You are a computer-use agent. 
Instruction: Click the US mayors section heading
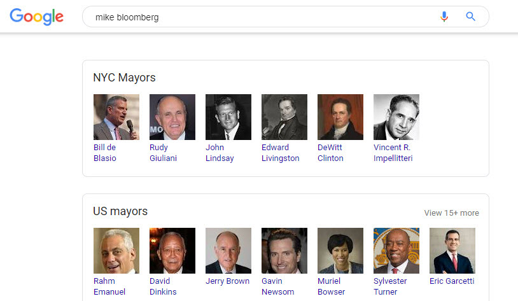click(120, 211)
